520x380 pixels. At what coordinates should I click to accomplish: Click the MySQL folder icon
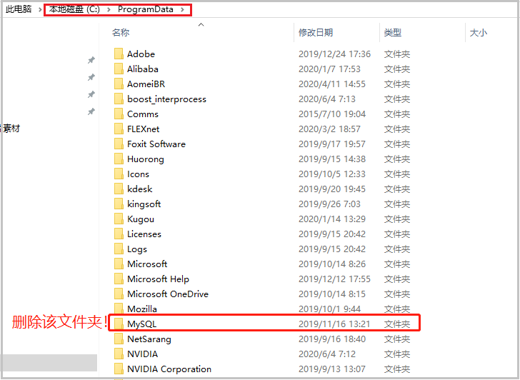click(119, 324)
